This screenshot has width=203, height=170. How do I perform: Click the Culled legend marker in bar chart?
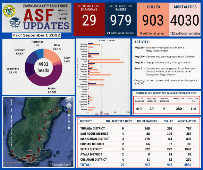point(100,40)
